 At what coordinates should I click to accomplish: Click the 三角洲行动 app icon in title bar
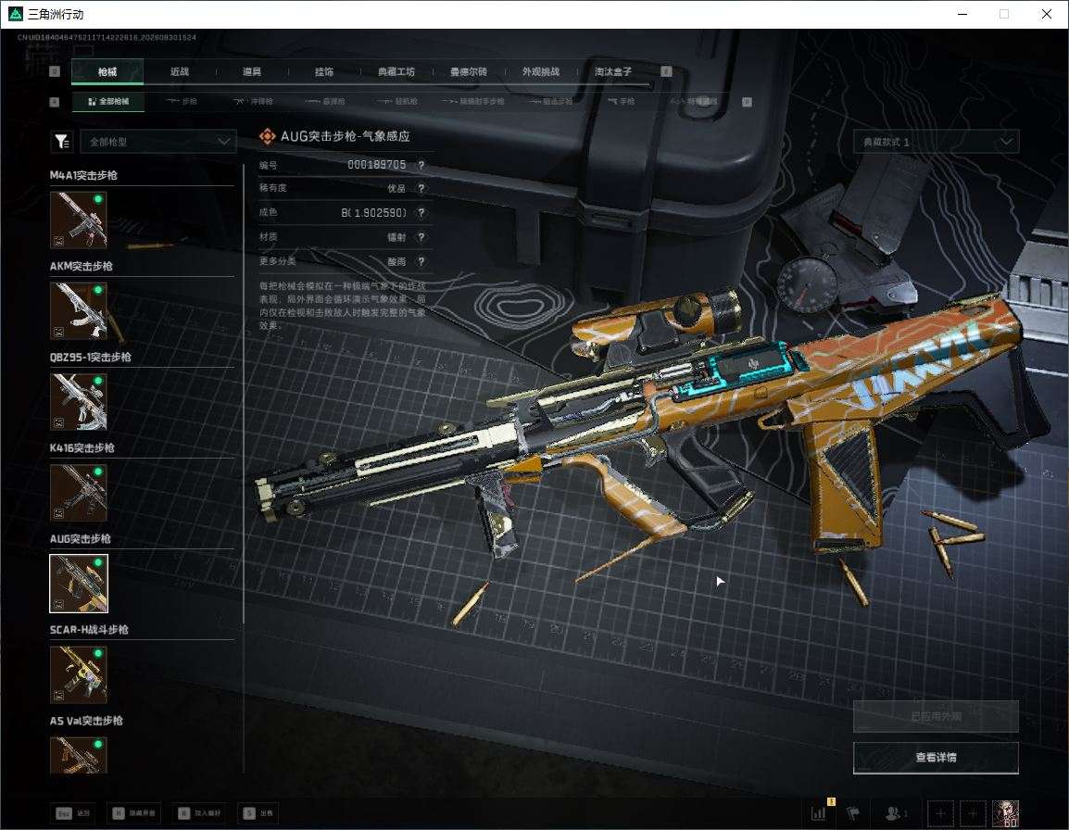tap(15, 14)
